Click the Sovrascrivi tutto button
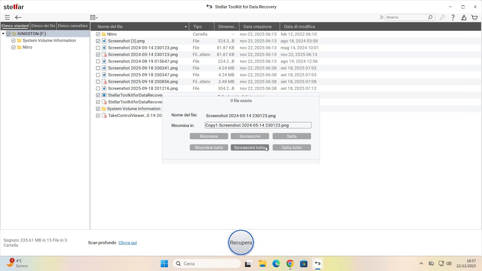 (x=250, y=148)
